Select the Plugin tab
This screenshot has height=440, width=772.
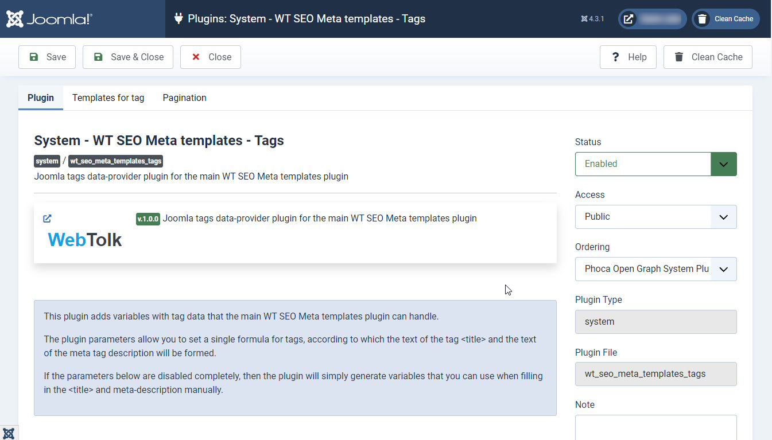[x=41, y=98]
